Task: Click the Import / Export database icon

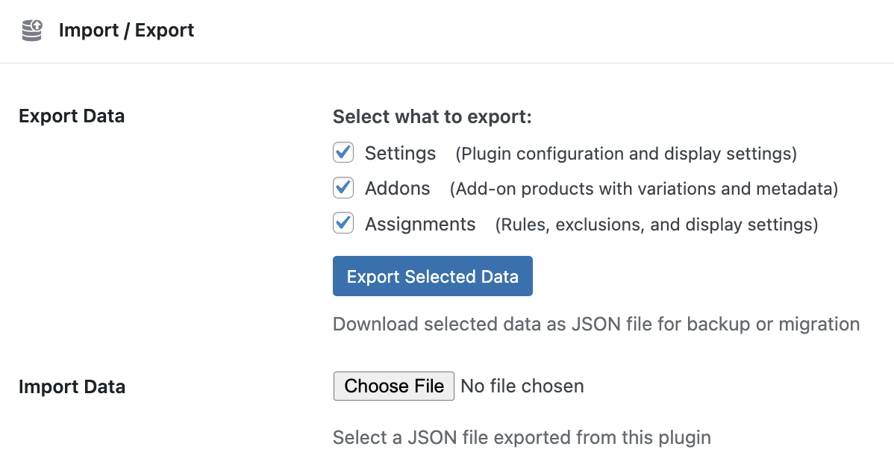Action: coord(32,30)
